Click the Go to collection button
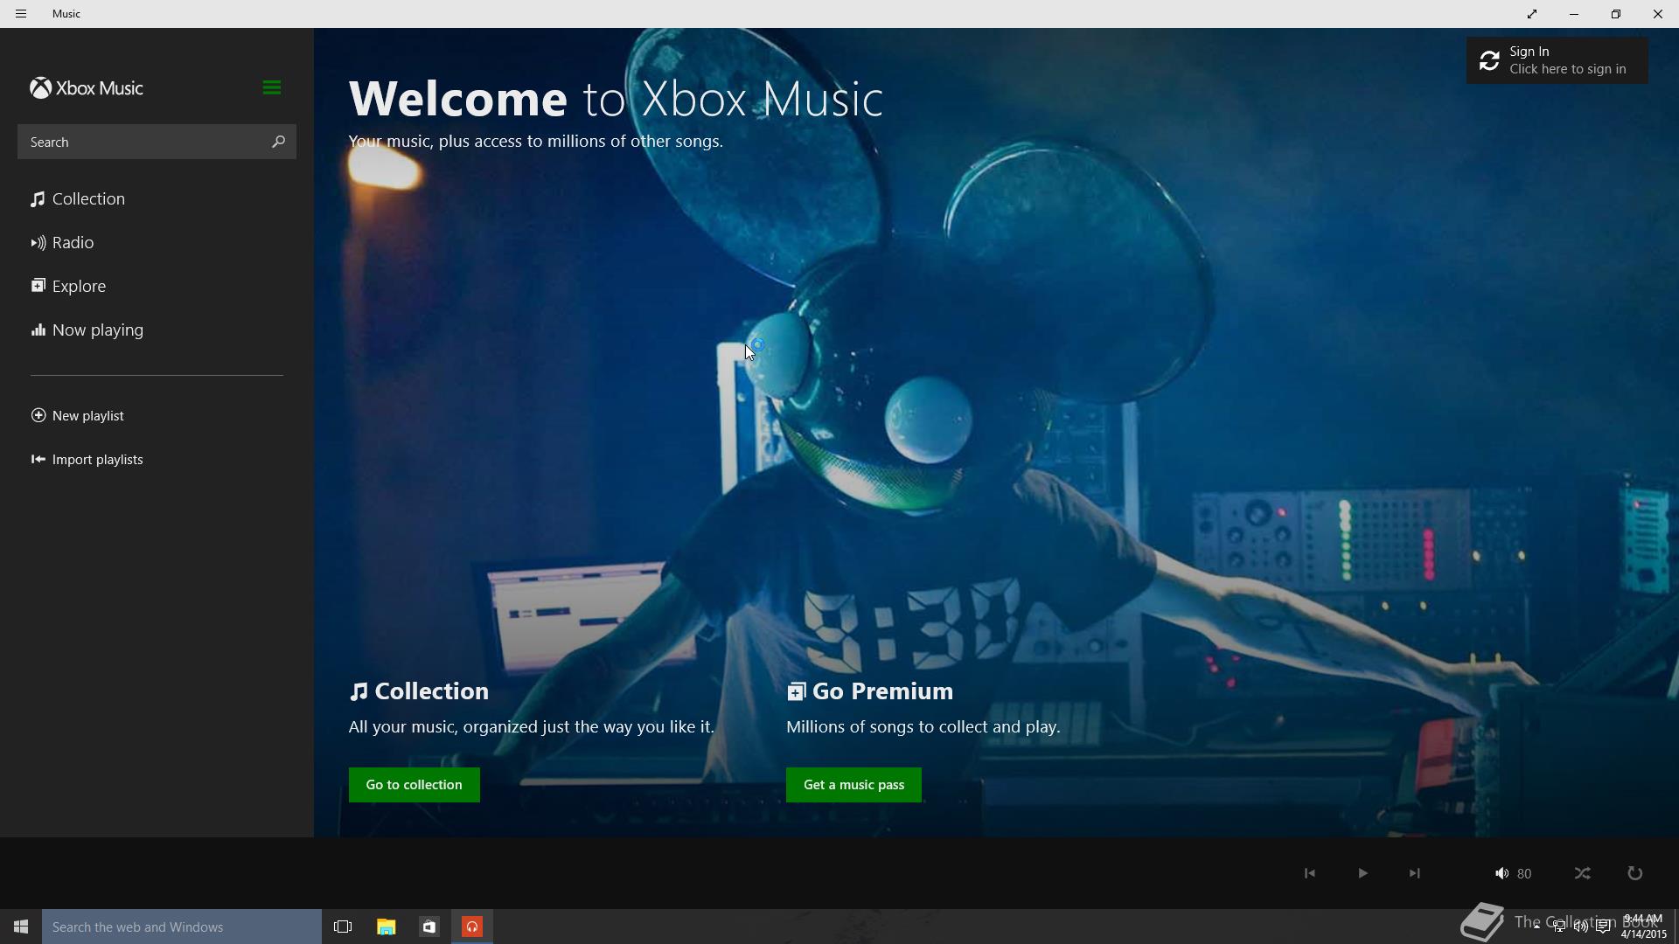Viewport: 1679px width, 944px height. pyautogui.click(x=415, y=785)
